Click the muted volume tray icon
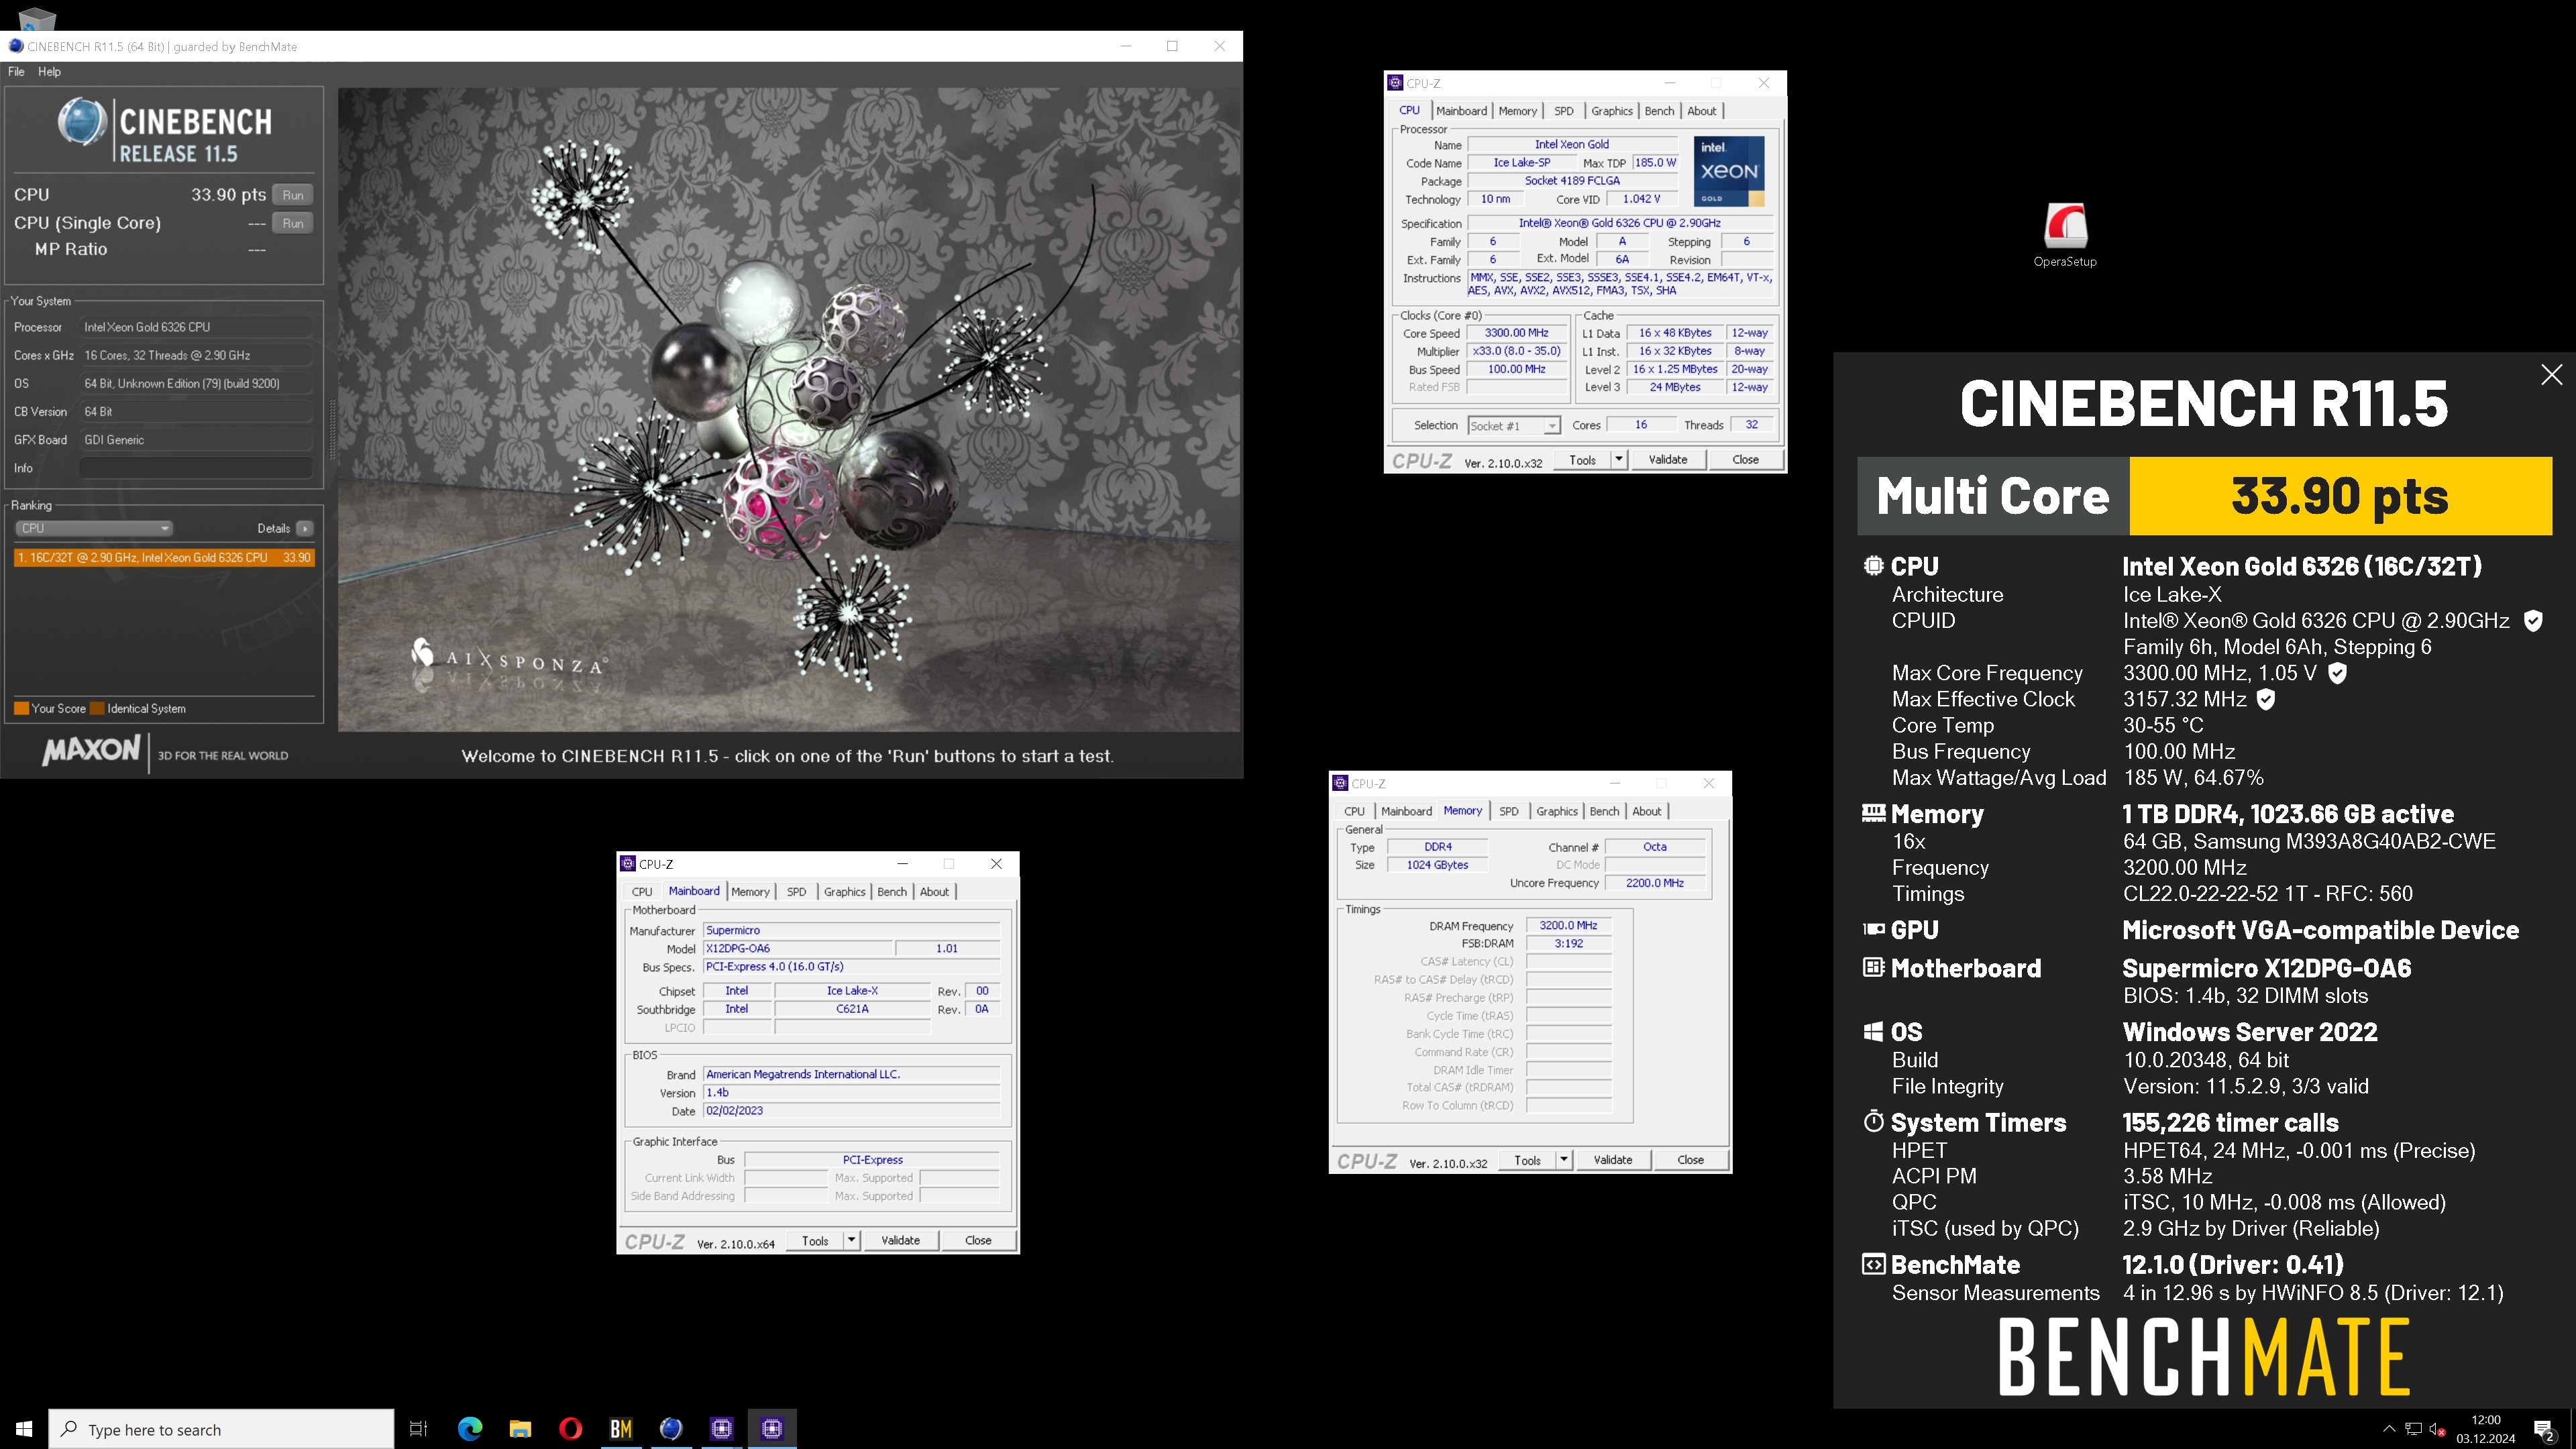This screenshot has width=2576, height=1449. click(2437, 1429)
